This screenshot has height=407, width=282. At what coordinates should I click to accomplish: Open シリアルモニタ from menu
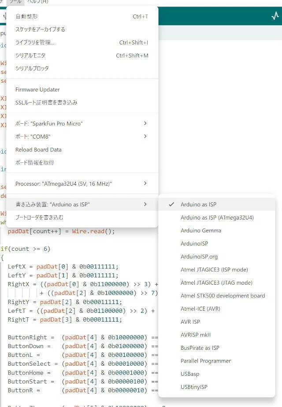(82, 55)
